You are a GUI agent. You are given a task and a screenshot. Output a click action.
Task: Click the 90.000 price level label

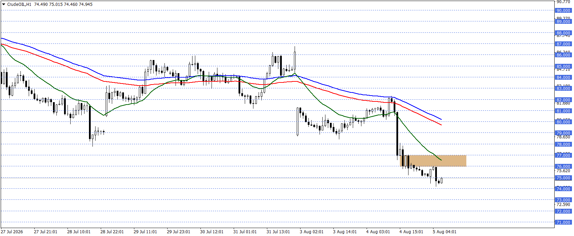(563, 11)
